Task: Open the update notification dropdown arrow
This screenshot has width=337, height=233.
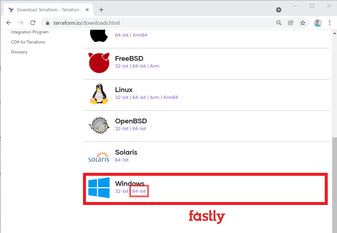Action: point(278,10)
